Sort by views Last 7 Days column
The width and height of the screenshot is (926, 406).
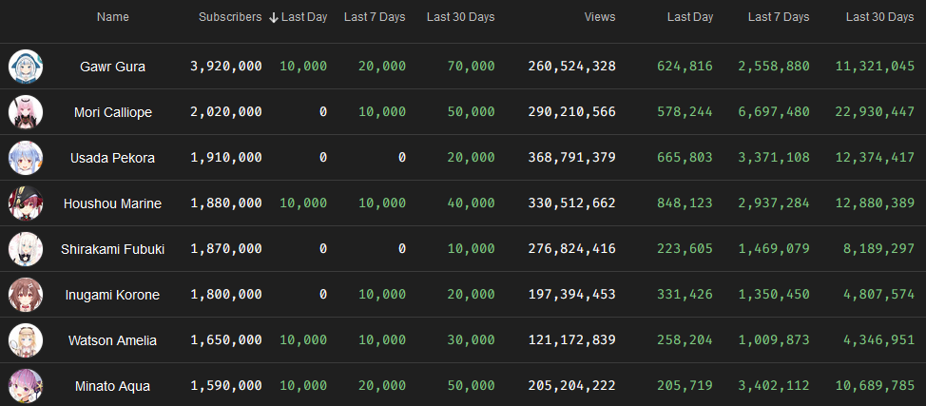(779, 17)
